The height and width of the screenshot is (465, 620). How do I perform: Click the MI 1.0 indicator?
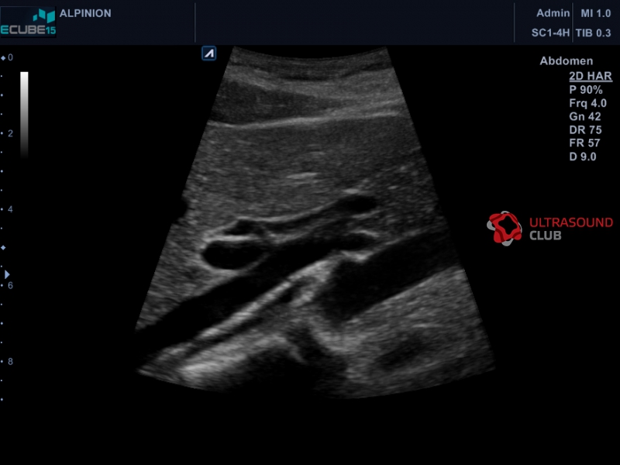coord(595,13)
